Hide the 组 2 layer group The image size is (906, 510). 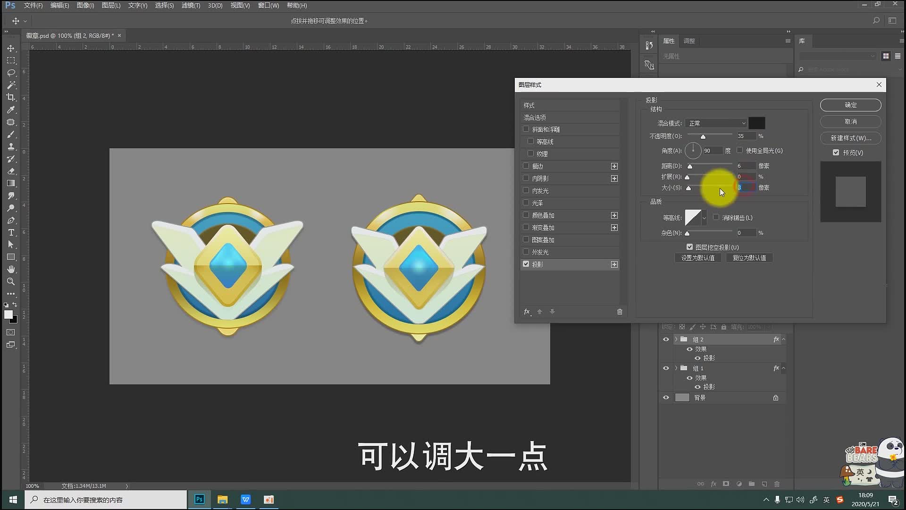pos(666,340)
